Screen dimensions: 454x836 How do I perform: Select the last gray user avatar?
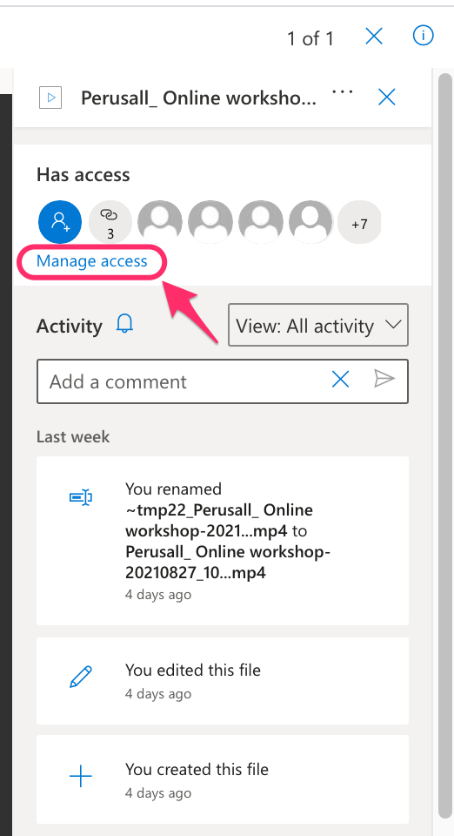[x=310, y=222]
